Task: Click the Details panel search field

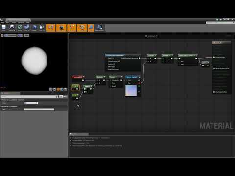Action: click(30, 97)
